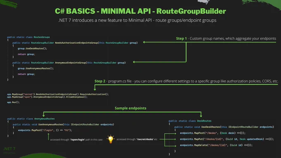The height and width of the screenshot is (158, 281).
Task: Click 'public static class AnonymousRoutes' line
Action: (x=31, y=119)
